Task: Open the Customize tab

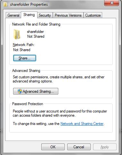Action: [93, 15]
